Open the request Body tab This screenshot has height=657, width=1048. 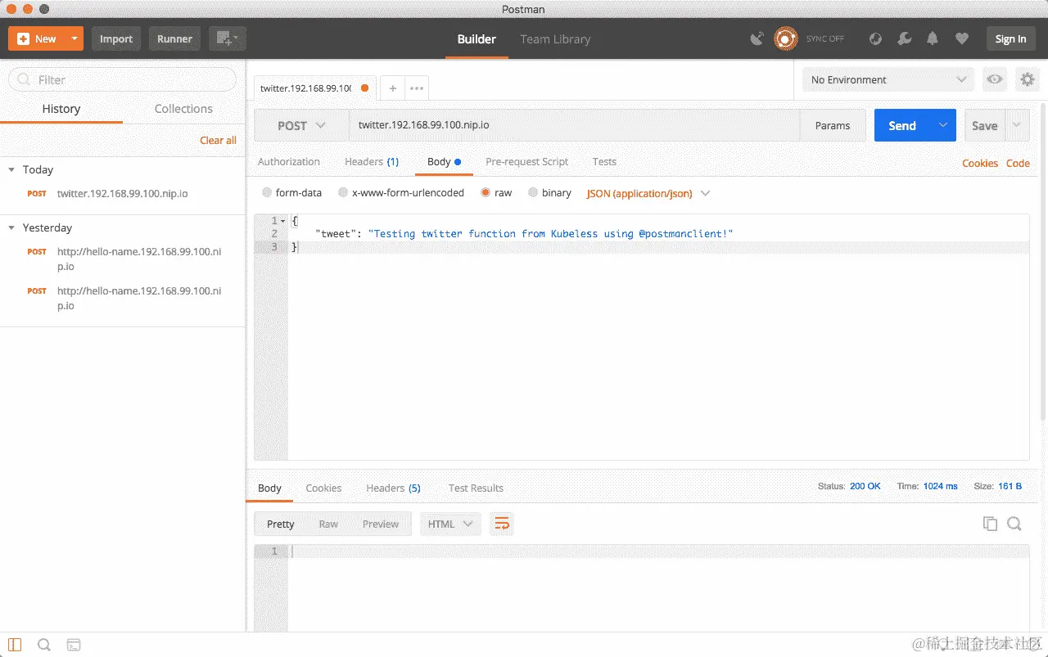click(x=444, y=162)
